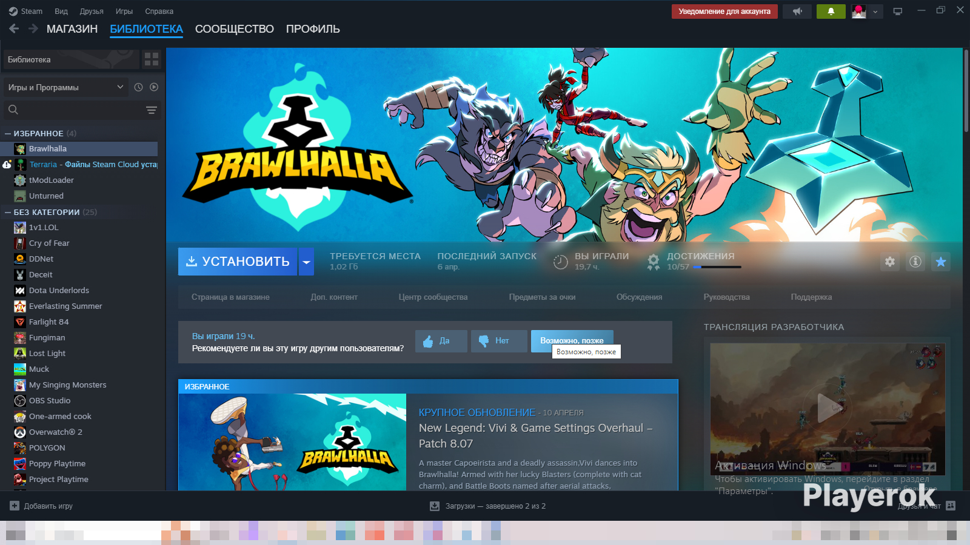Click the forward navigation arrow
The height and width of the screenshot is (545, 970).
[33, 28]
